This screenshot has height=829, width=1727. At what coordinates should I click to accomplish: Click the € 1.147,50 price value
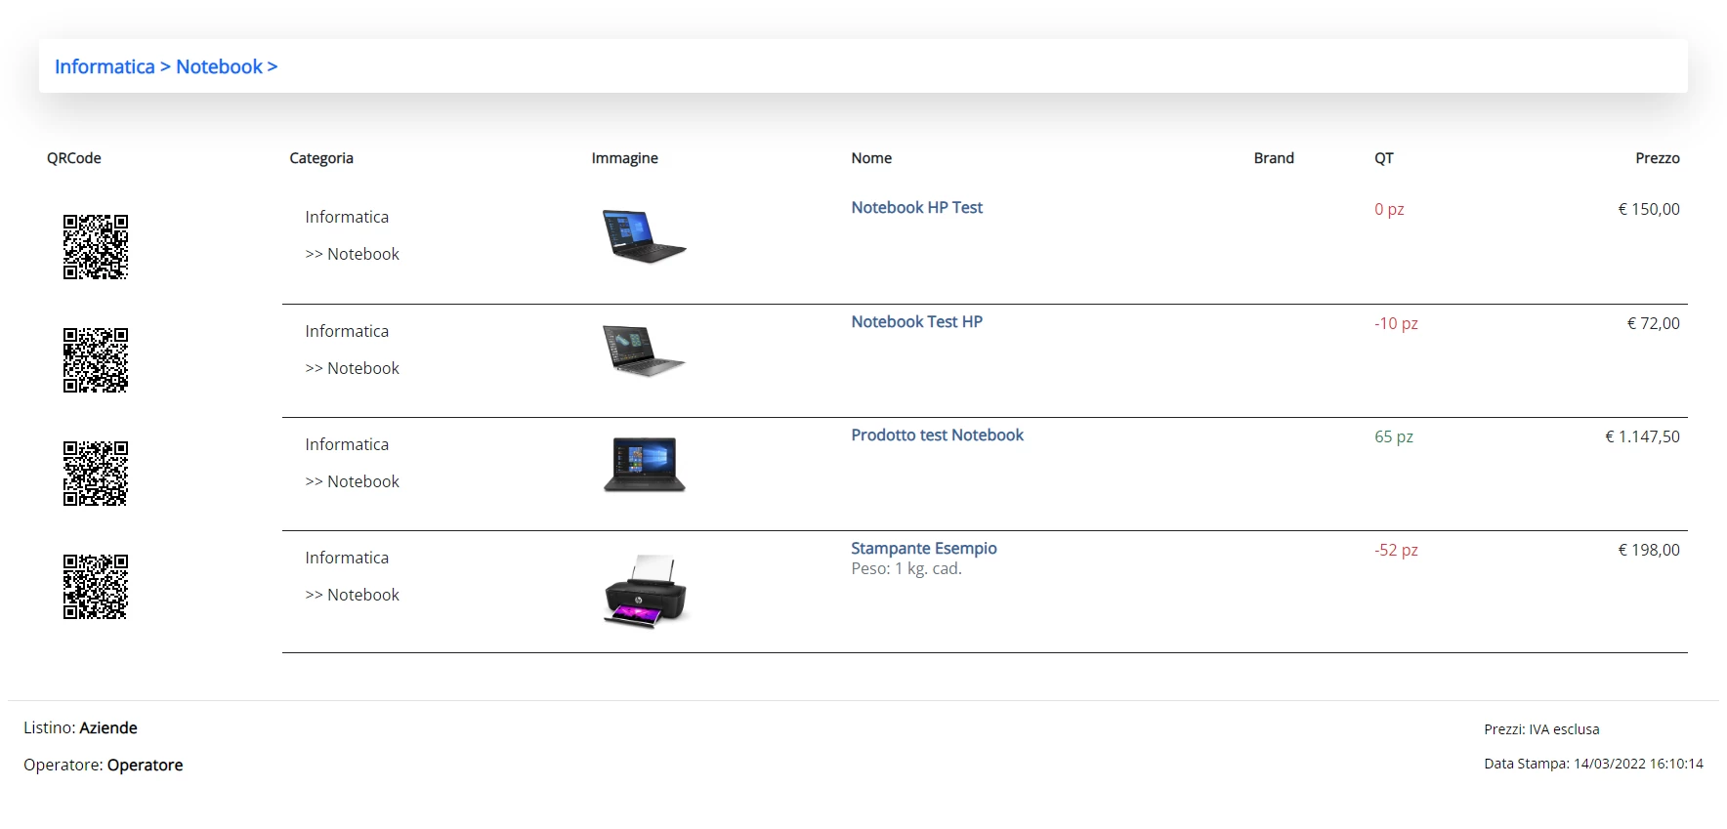(x=1642, y=436)
